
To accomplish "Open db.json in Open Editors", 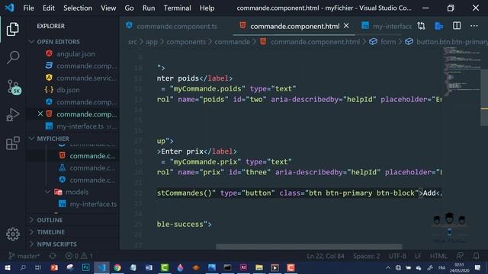I will (68, 90).
